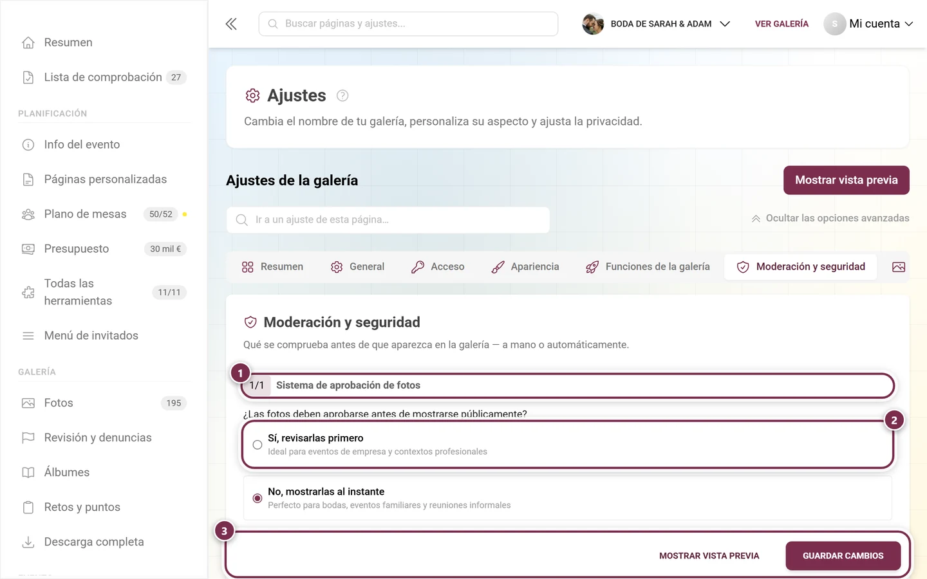This screenshot has width=927, height=579.
Task: Click the '30 mil €' badge beside Presupuesto
Action: point(165,249)
